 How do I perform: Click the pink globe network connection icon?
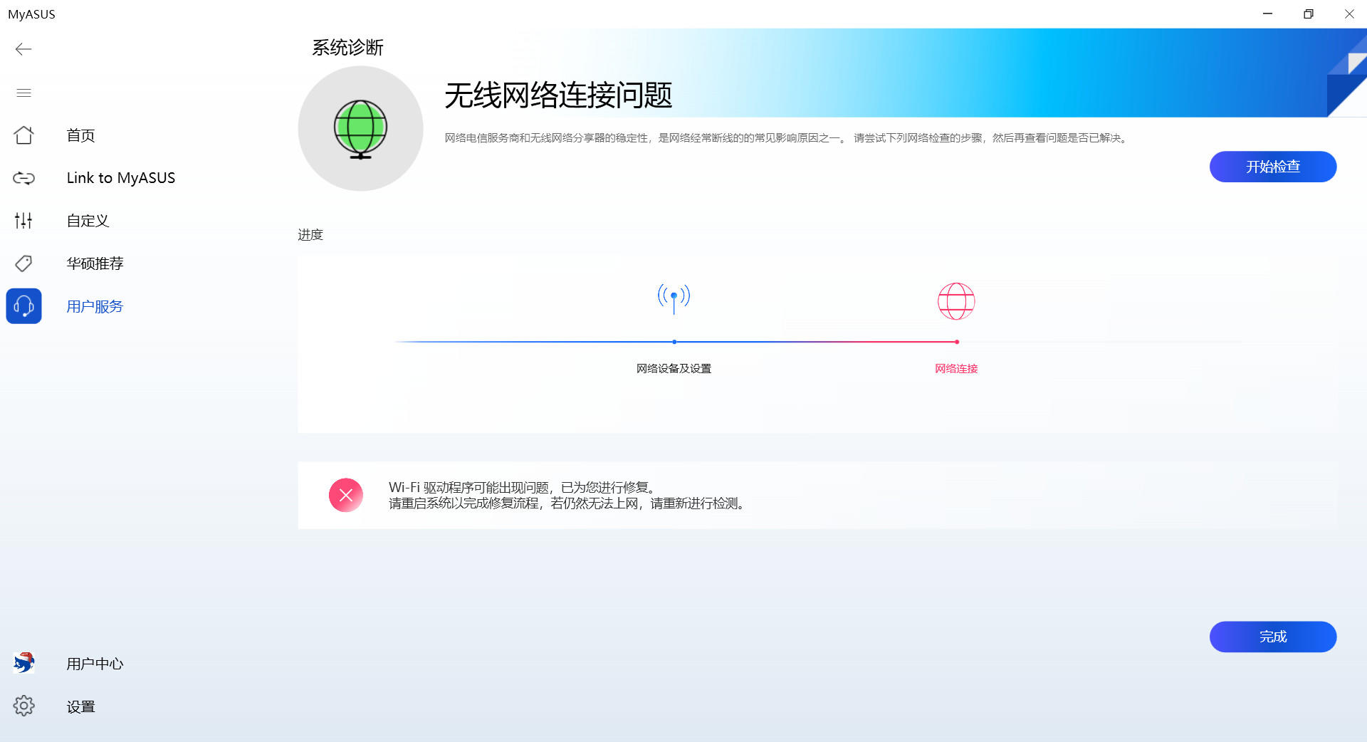point(956,301)
